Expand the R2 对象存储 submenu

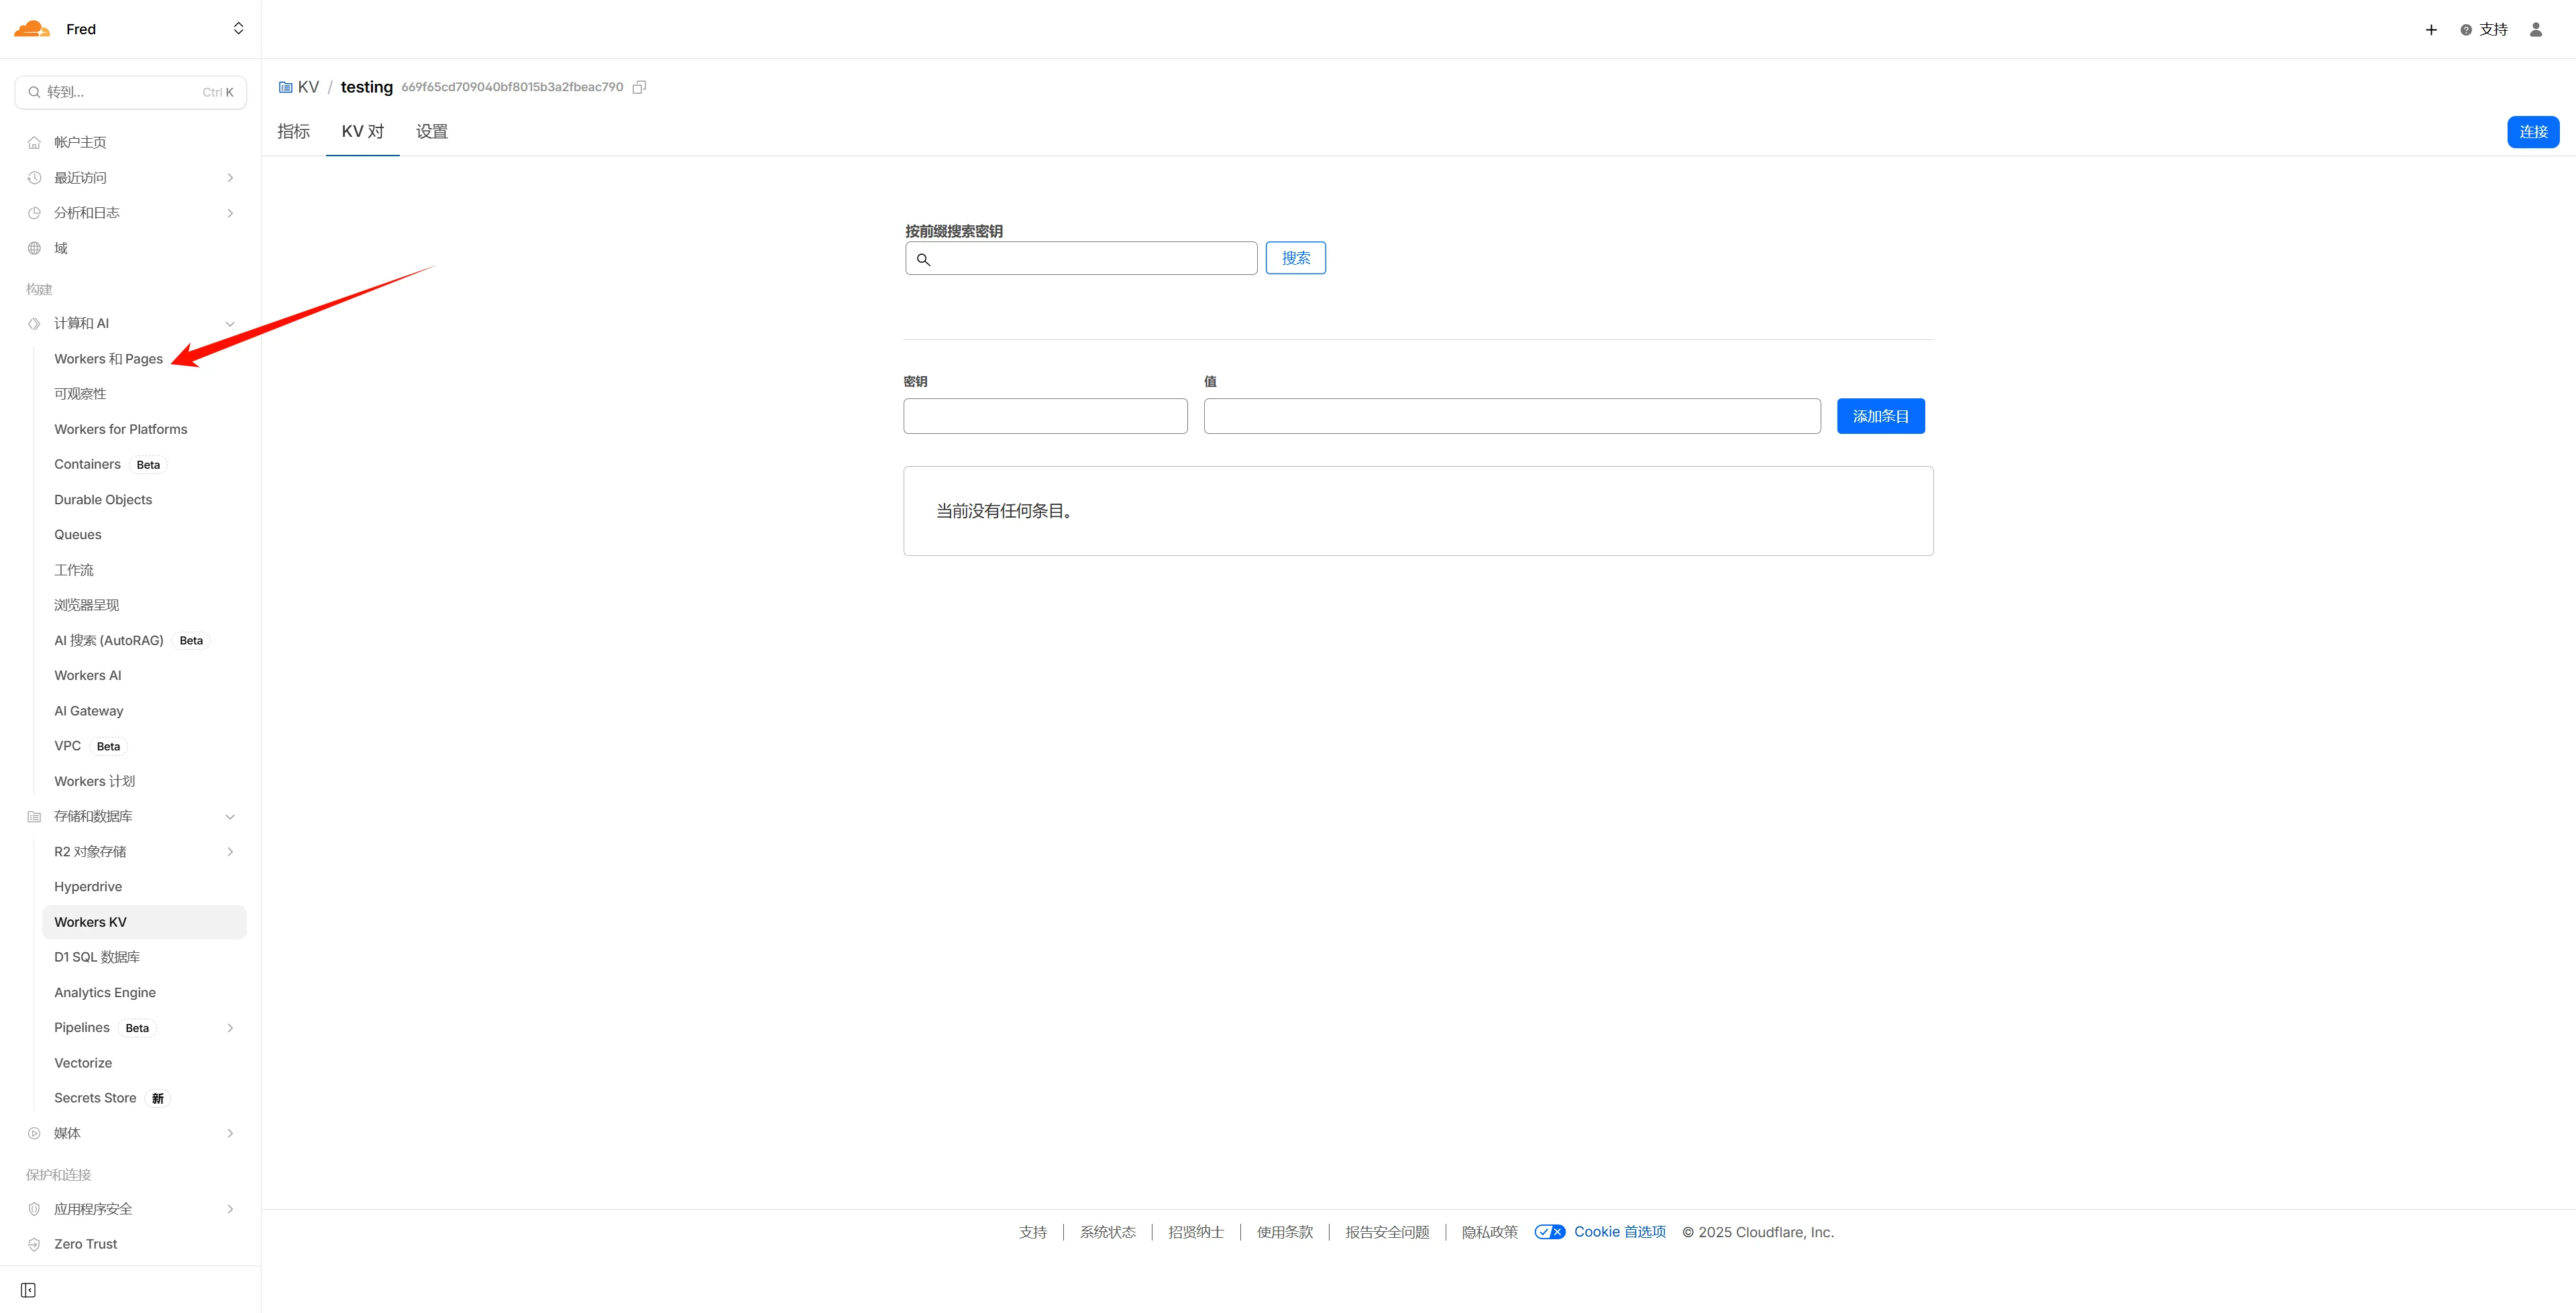(230, 852)
